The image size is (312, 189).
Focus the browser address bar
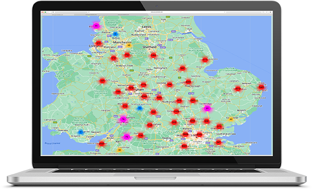point(157,12)
